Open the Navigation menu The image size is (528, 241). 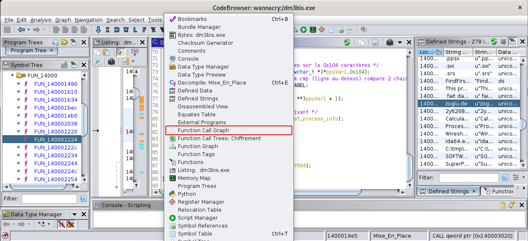(x=88, y=20)
